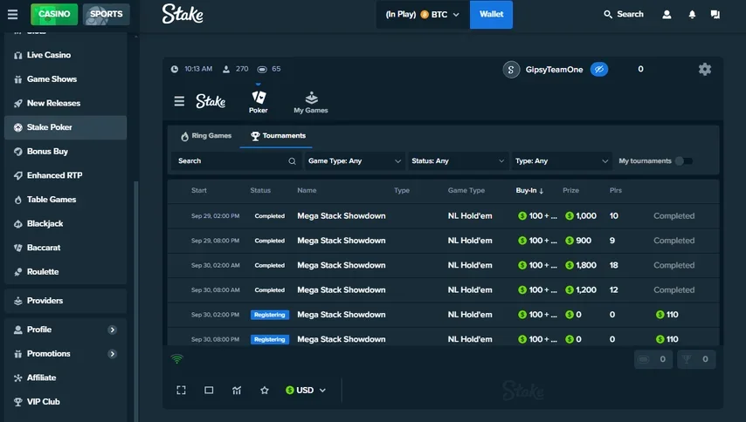Go to Live Casino in sidebar
746x422 pixels.
pyautogui.click(x=66, y=55)
